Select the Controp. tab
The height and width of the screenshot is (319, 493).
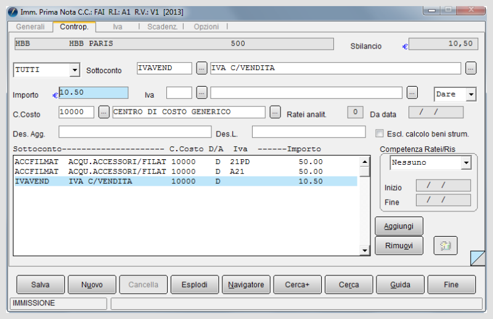tap(74, 26)
